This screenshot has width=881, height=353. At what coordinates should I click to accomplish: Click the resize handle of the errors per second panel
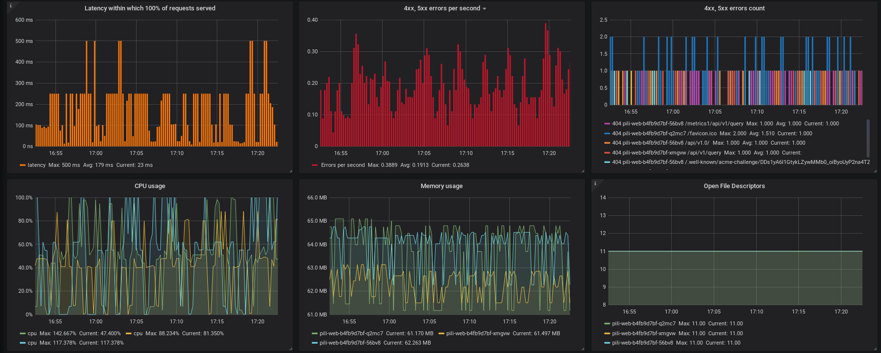583,171
